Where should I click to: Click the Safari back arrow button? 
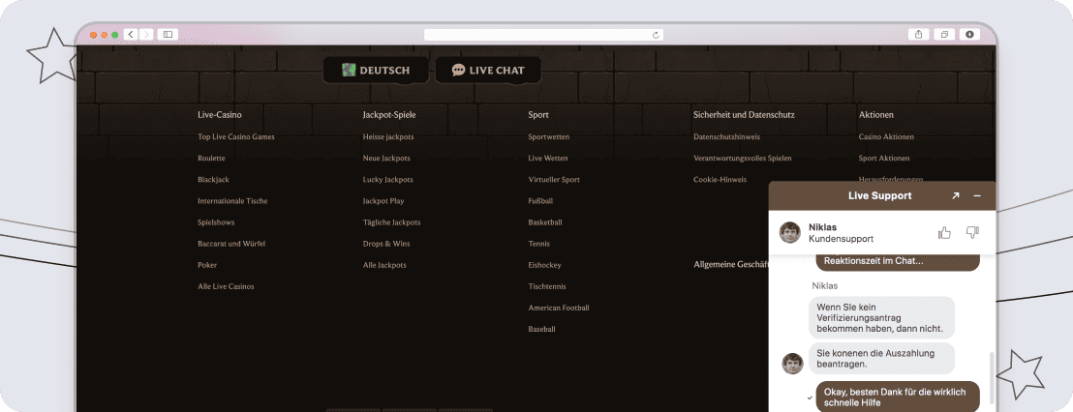131,34
